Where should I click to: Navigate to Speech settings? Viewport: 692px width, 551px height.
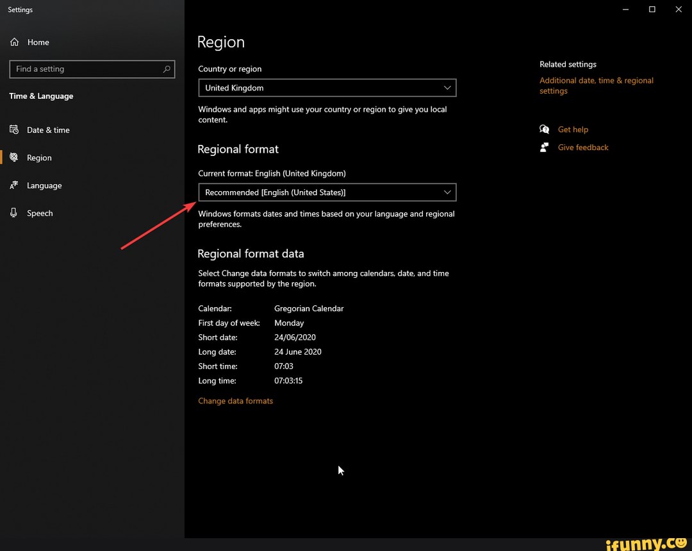coord(40,213)
